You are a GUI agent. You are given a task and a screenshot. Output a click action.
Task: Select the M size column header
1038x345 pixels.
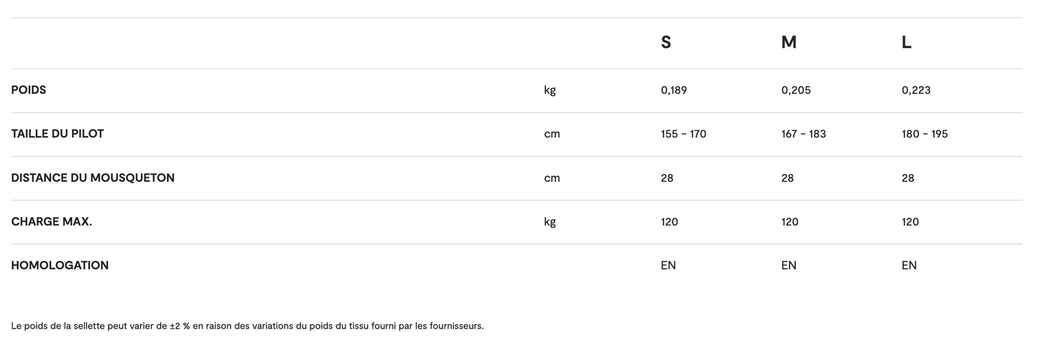pos(789,42)
